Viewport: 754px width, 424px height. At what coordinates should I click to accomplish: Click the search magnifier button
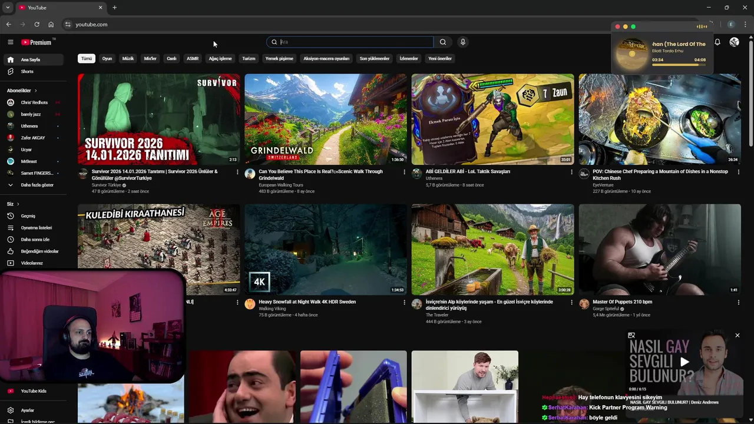443,42
